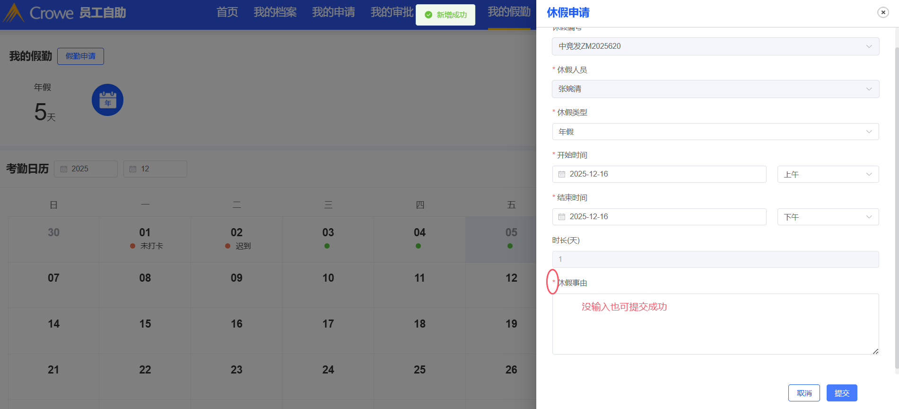Select calendar day 02 marked 迟到

[236, 240]
